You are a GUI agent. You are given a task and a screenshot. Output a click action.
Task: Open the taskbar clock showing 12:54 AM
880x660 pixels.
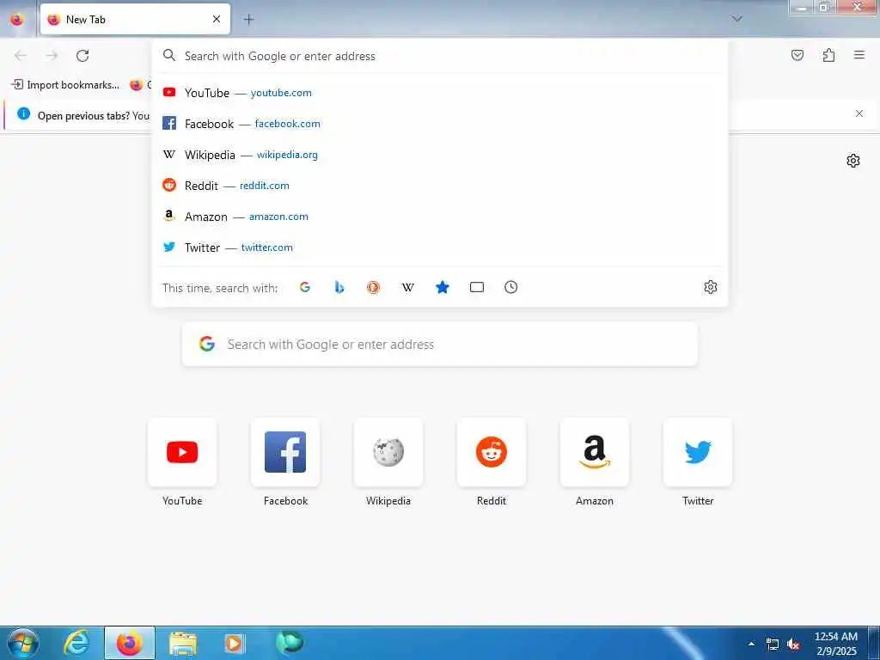[835, 644]
